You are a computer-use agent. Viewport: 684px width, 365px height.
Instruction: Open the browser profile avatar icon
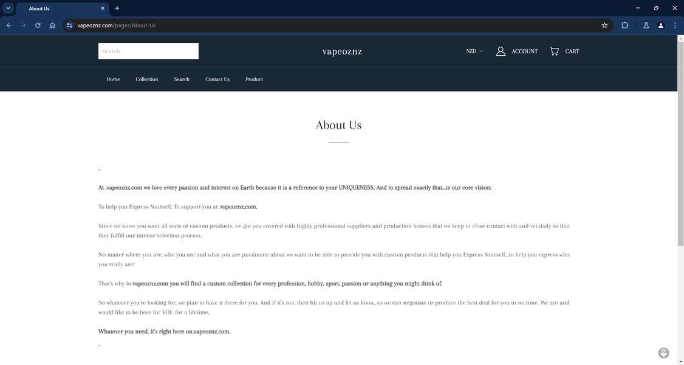[660, 25]
